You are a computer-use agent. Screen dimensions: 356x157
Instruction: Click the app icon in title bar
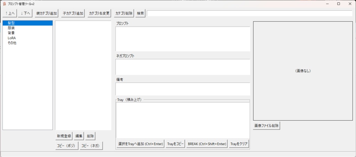pos(4,4)
